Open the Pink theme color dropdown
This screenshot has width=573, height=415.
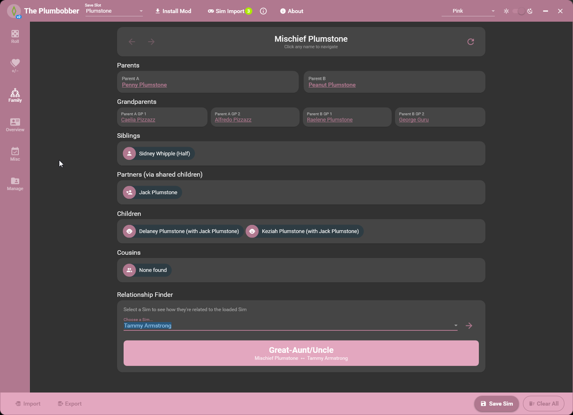[x=469, y=10]
